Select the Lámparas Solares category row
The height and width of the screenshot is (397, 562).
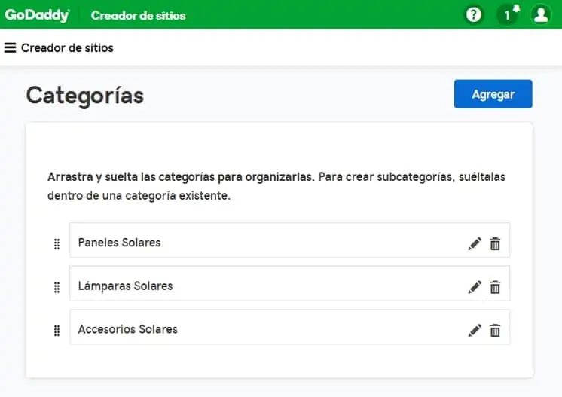pyautogui.click(x=289, y=283)
